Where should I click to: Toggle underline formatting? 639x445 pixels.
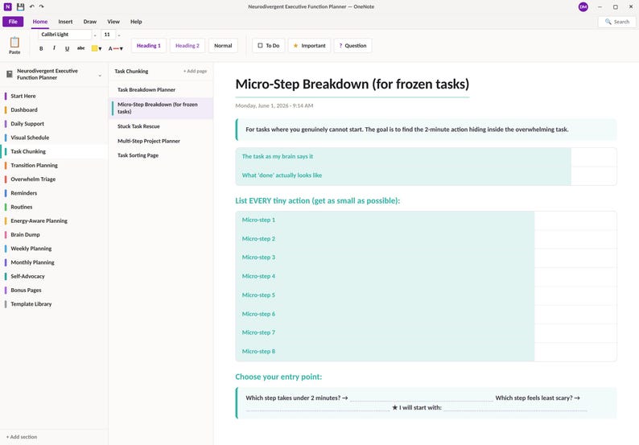pos(68,48)
